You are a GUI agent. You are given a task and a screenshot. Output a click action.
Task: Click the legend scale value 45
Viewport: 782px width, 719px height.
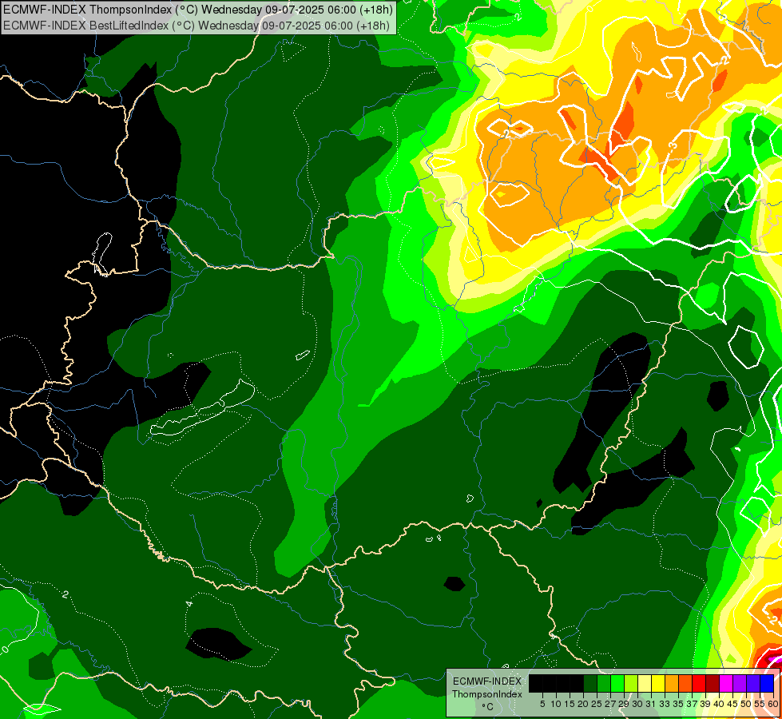(732, 704)
